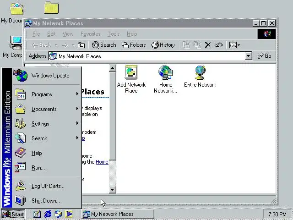This screenshot has width=293, height=220.
Task: Click the Home link in left pane
Action: 102,162
